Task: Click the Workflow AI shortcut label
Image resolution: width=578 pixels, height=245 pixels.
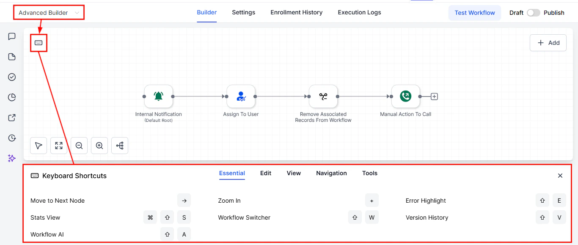Action: click(x=47, y=234)
